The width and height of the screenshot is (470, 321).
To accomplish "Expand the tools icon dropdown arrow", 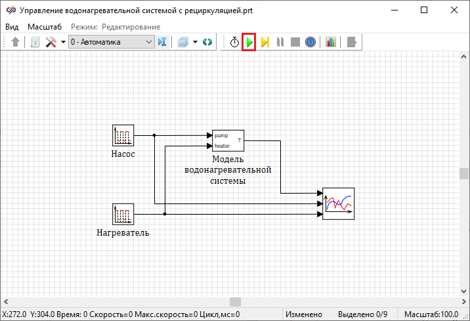I will pyautogui.click(x=63, y=42).
